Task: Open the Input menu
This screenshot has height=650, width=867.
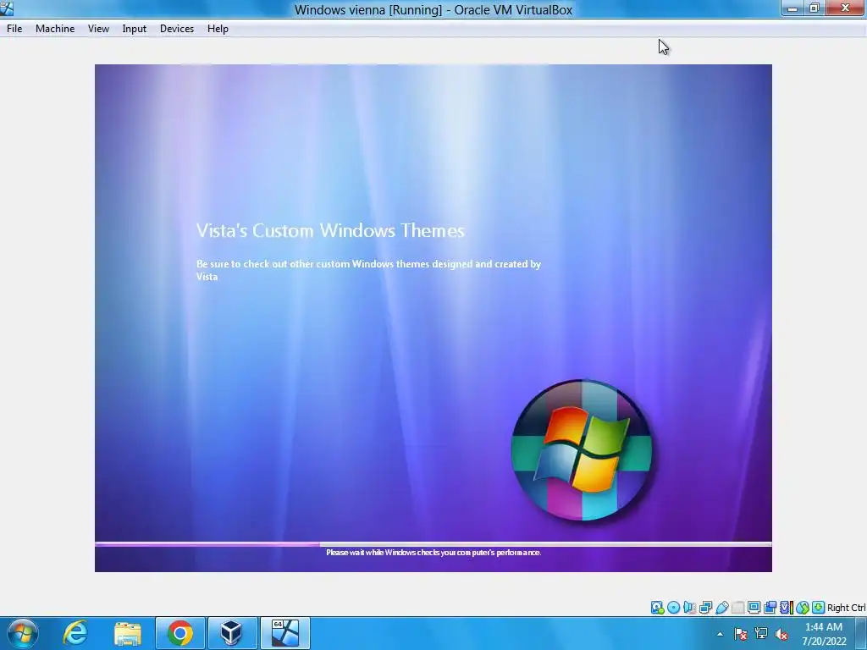Action: click(134, 29)
